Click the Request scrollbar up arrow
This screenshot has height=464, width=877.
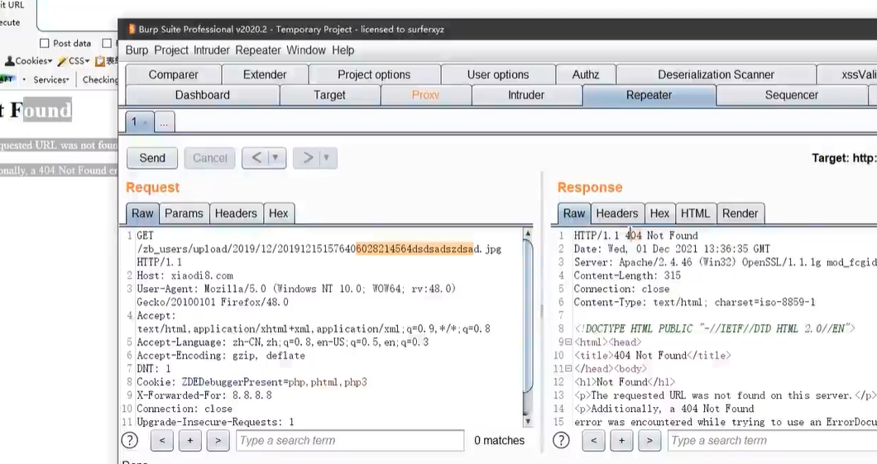pyautogui.click(x=527, y=233)
